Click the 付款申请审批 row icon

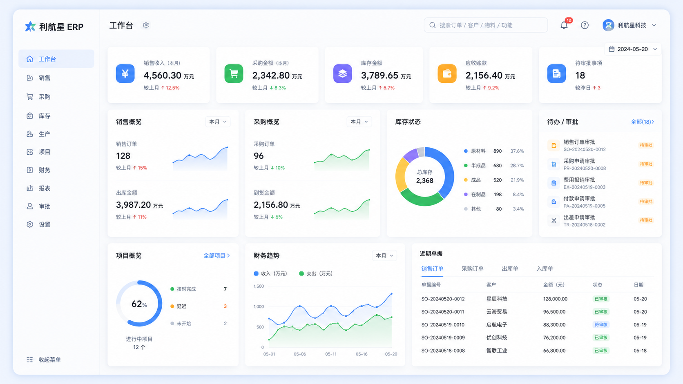tap(554, 202)
